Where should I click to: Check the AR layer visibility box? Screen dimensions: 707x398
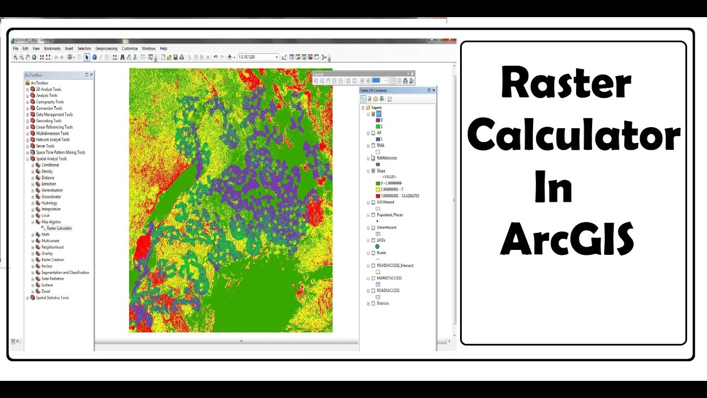tap(373, 133)
